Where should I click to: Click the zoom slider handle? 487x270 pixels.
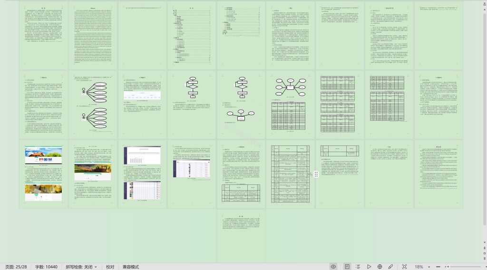448,267
